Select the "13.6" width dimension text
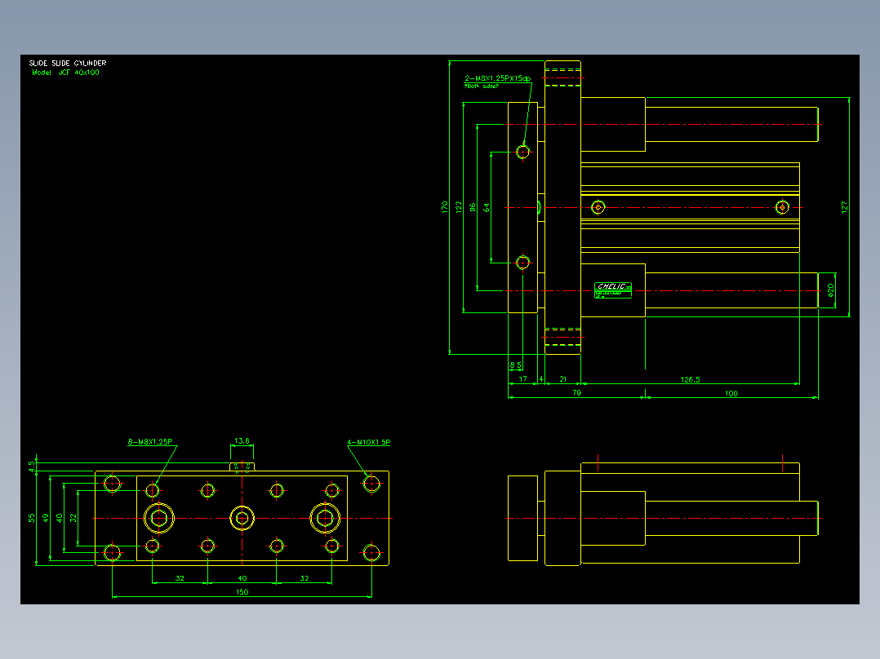This screenshot has width=880, height=659. pos(242,441)
